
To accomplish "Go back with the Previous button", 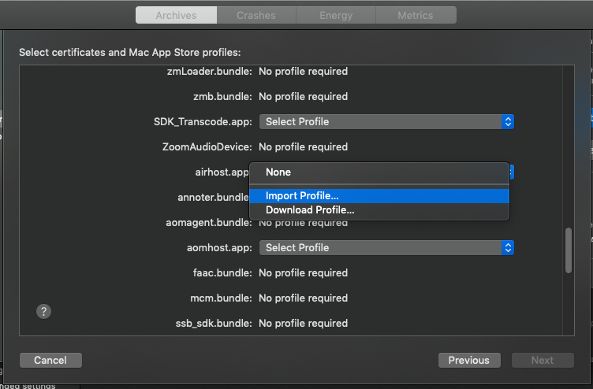I will (x=468, y=360).
